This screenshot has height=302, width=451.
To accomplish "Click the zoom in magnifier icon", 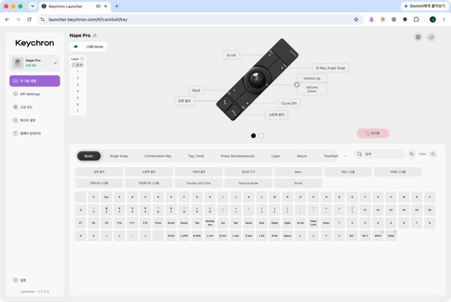I will point(412,154).
